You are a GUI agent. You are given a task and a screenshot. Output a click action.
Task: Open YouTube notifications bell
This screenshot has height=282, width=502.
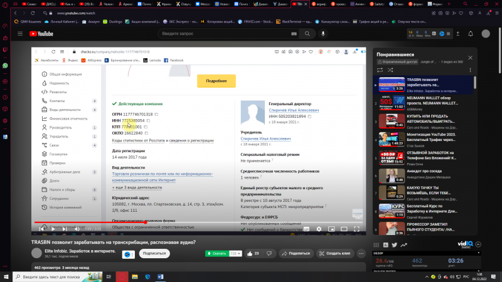click(471, 34)
